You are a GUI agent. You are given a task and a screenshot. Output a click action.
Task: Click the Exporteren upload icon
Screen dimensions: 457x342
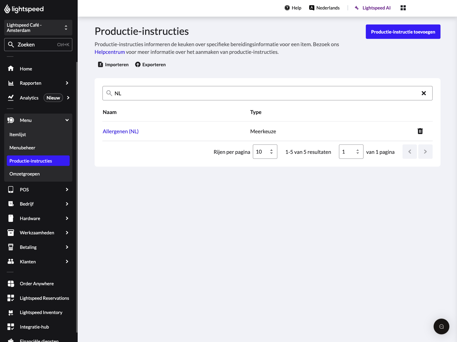138,64
